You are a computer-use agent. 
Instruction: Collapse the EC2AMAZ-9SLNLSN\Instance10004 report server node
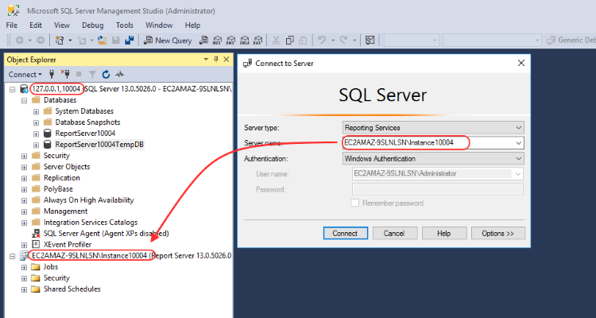[x=13, y=256]
